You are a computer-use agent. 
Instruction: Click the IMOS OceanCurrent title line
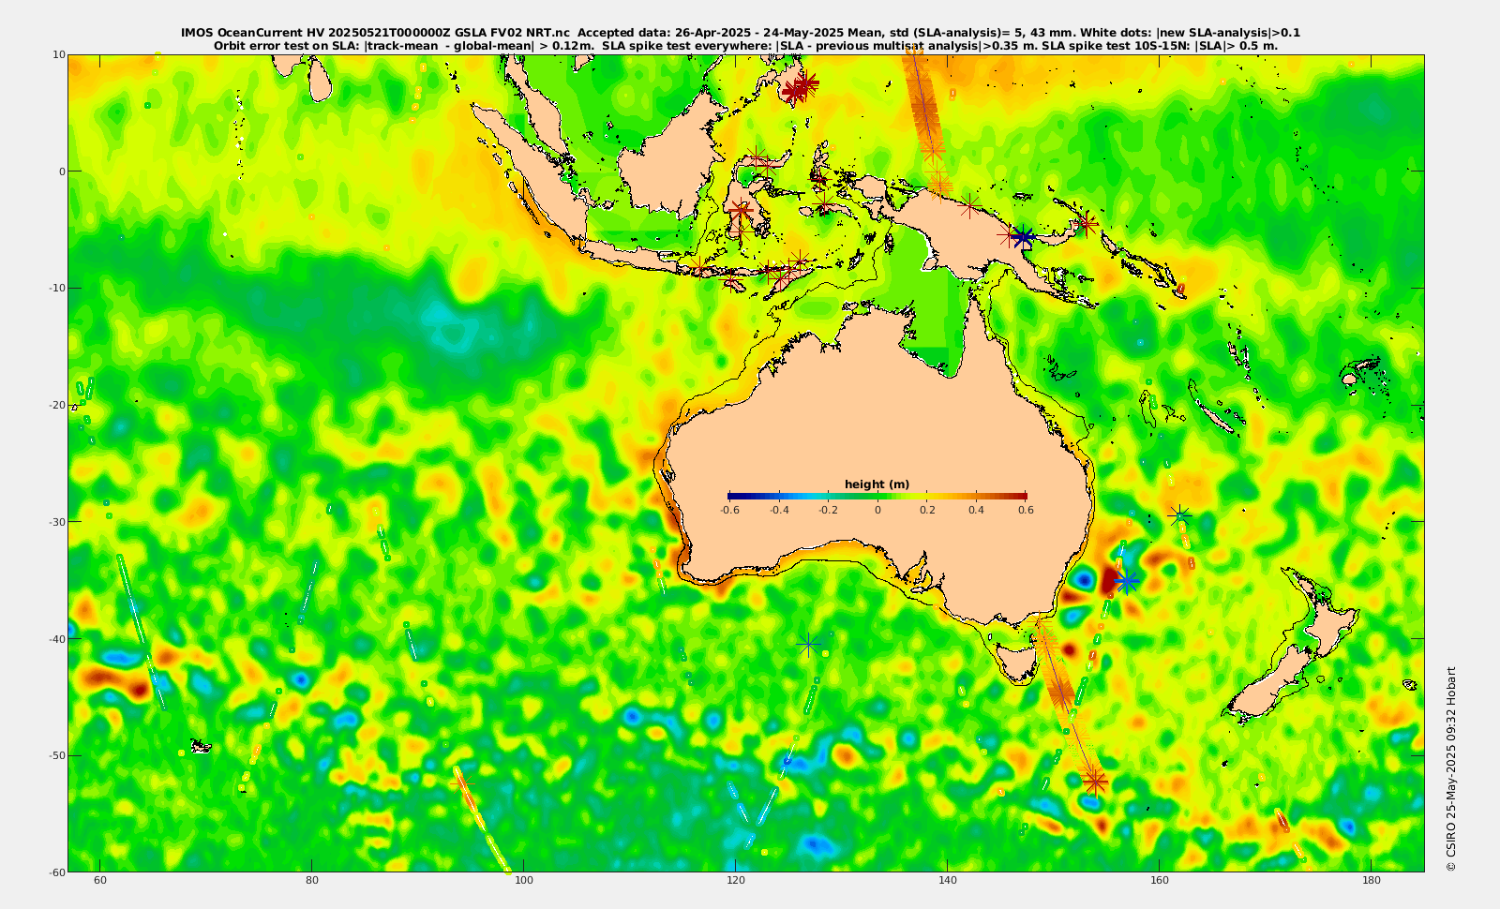[x=741, y=33]
